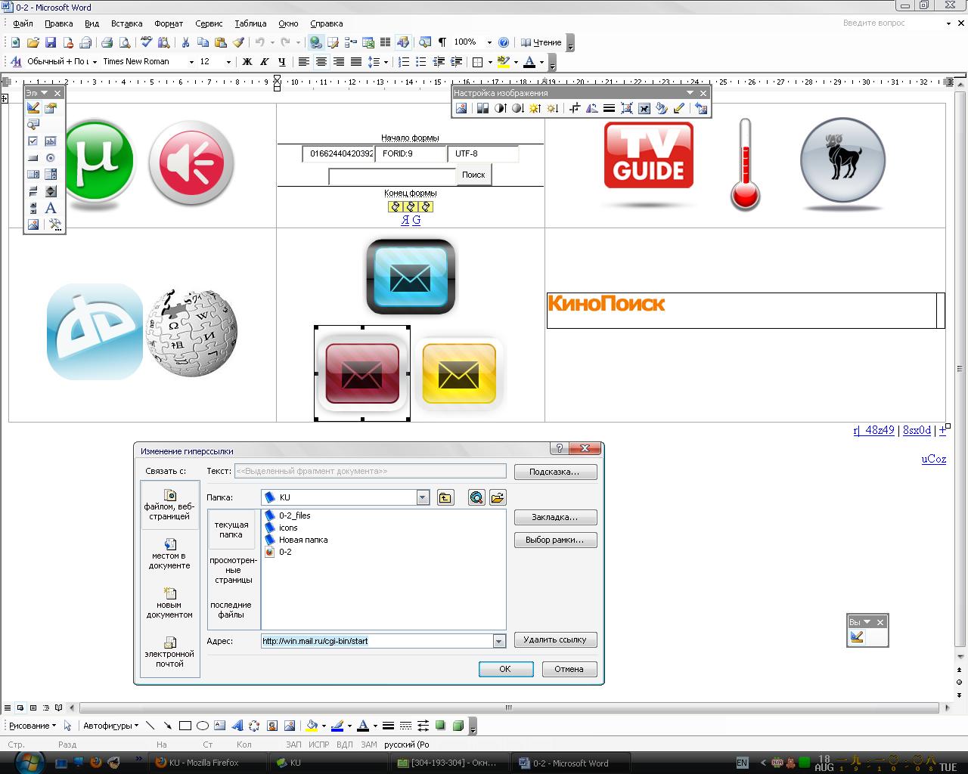The image size is (968, 774).
Task: Click the yellow highlight color button
Action: (x=503, y=62)
